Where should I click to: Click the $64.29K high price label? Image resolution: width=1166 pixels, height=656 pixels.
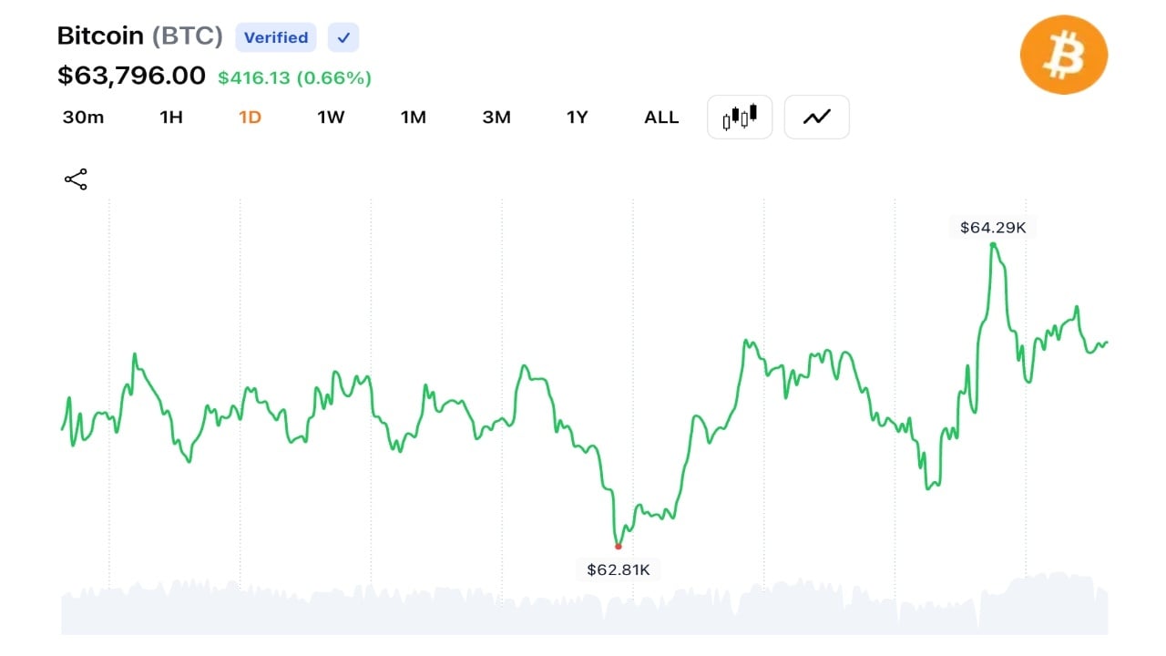pos(993,227)
